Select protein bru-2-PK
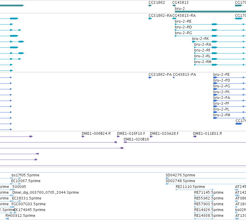Screen dimensions: 246x220 coord(221,92)
